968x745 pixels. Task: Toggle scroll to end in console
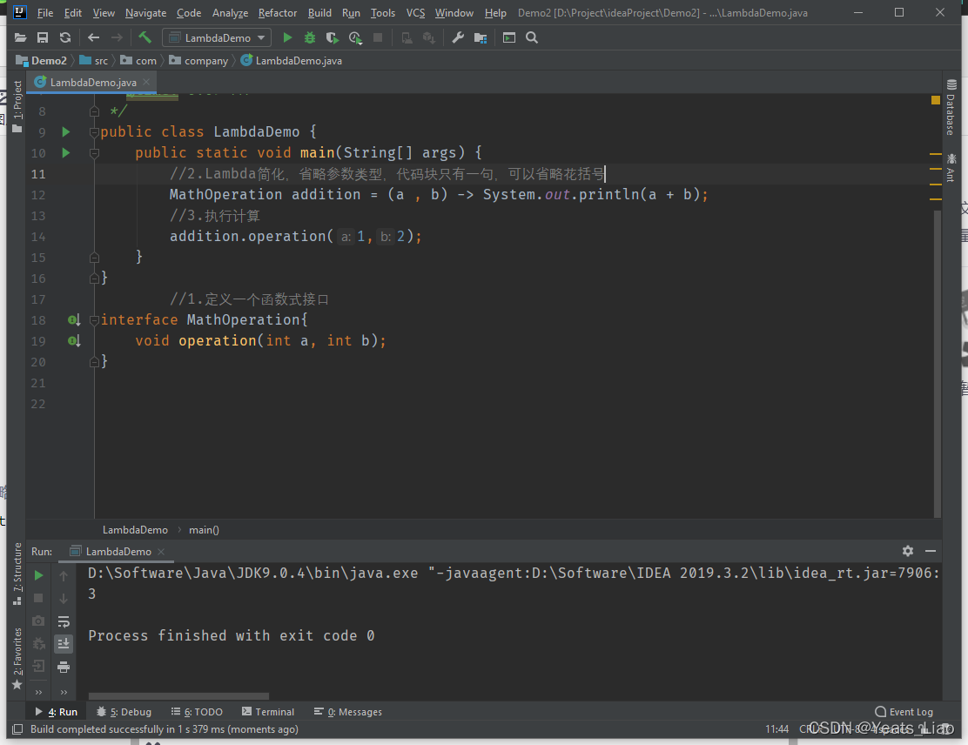pyautogui.click(x=64, y=644)
